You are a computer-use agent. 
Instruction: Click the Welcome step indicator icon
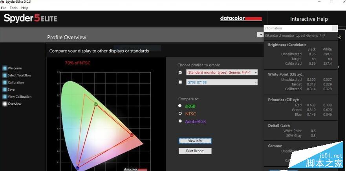tap(5, 68)
